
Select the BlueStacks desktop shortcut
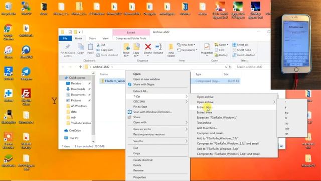[8, 160]
